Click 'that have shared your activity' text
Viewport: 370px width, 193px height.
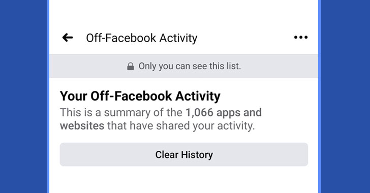tap(181, 126)
